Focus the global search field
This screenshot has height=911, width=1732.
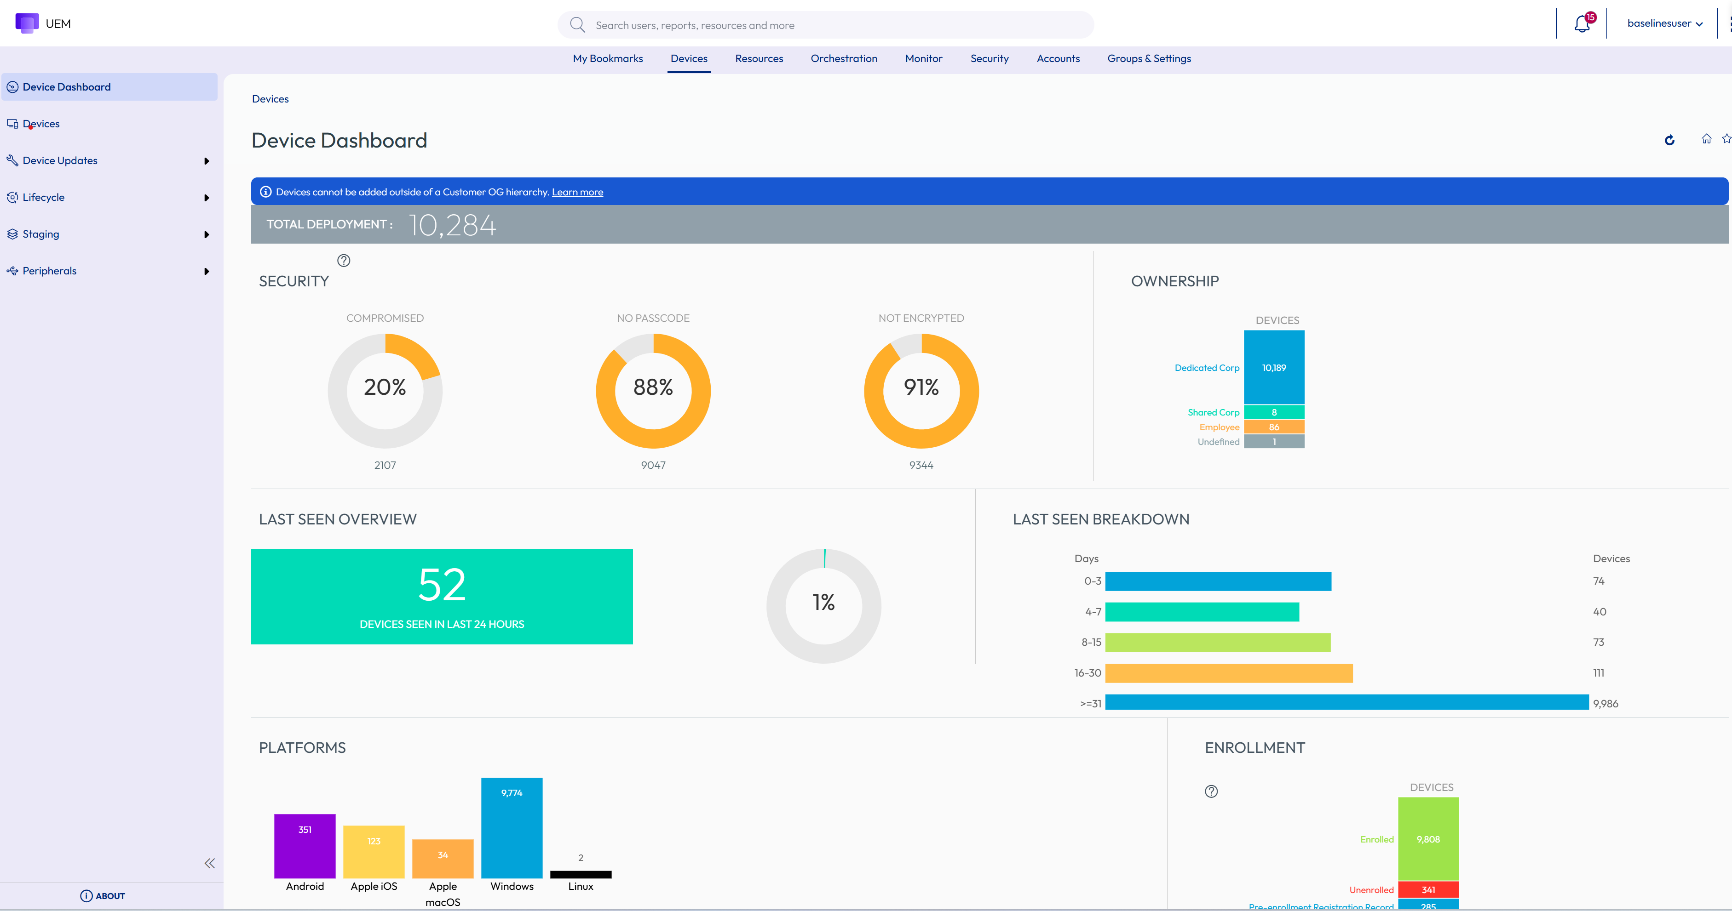click(825, 25)
